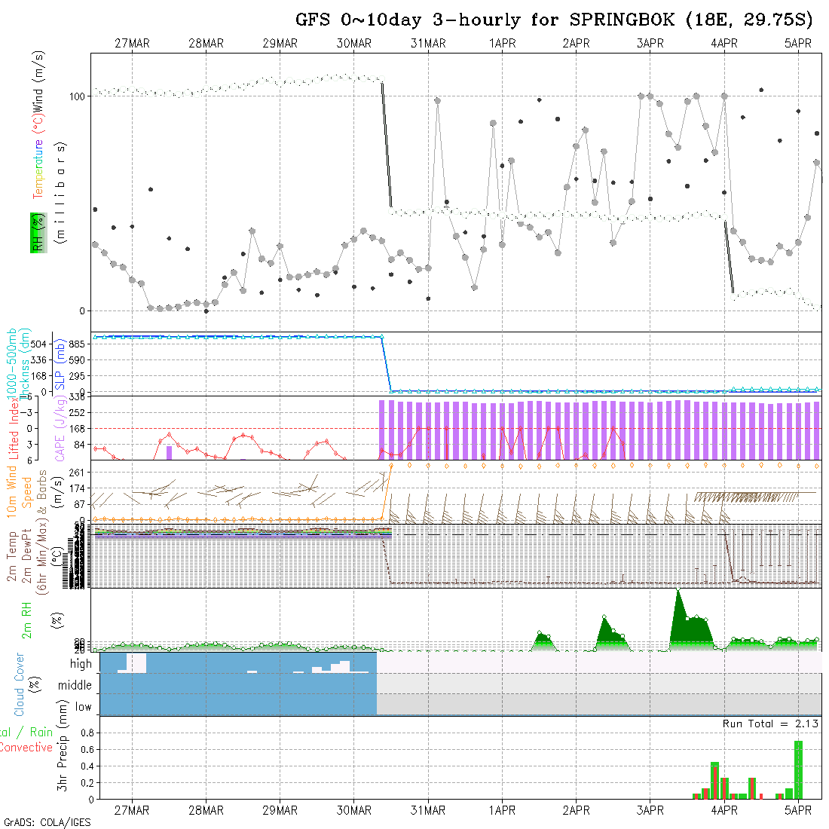Click the red Lifted Index axis label

tap(14, 428)
